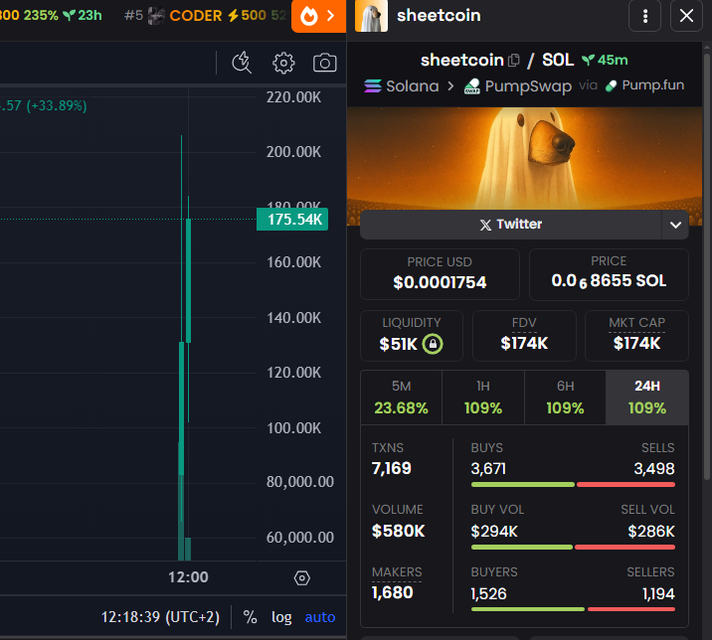
Task: Click the VOLUME $580K value
Action: click(398, 531)
